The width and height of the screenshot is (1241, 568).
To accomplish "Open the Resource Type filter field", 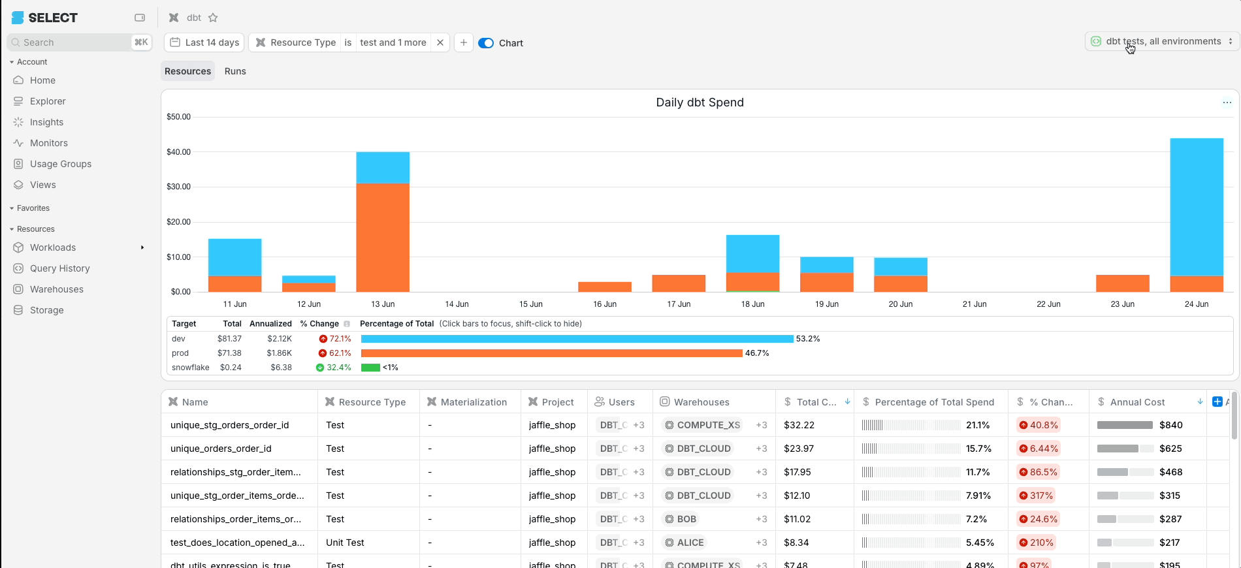I will pos(295,42).
